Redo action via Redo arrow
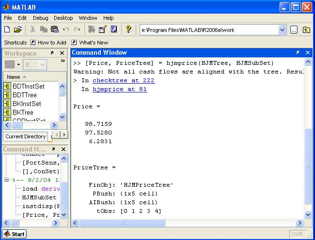The image size is (315, 240). (x=77, y=30)
